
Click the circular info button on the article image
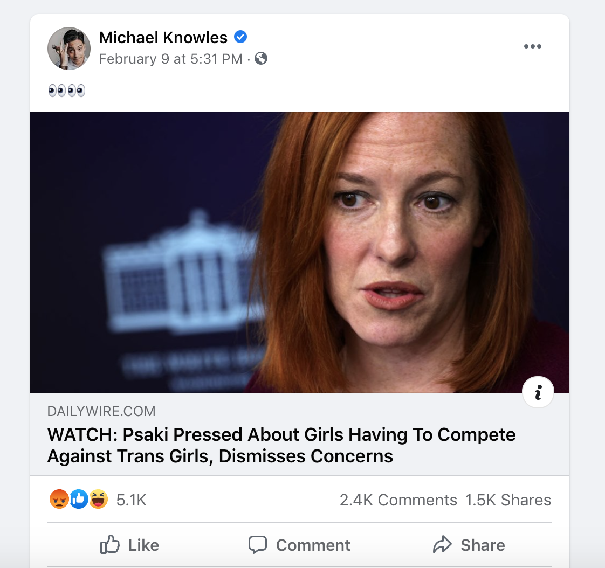(x=538, y=392)
